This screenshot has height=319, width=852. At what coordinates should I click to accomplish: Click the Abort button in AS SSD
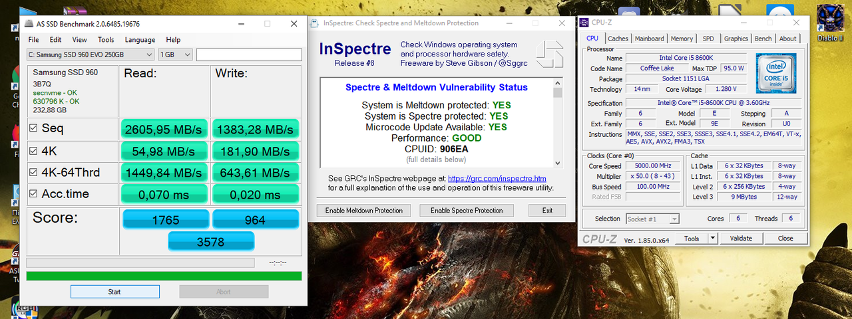[224, 291]
